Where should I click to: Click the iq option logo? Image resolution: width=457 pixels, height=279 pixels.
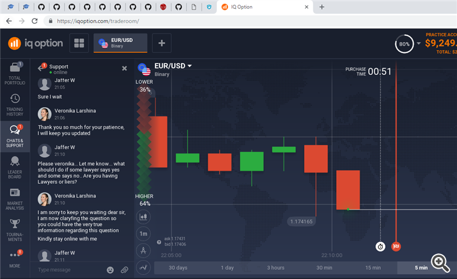(x=35, y=43)
